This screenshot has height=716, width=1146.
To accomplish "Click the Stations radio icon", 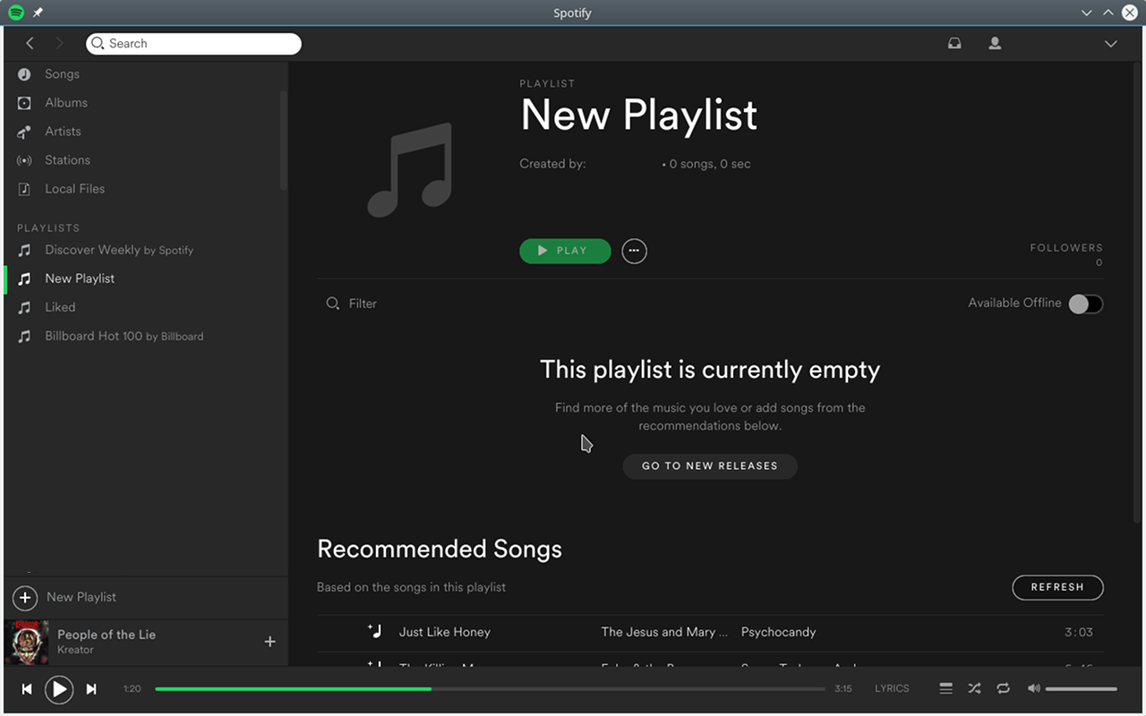I will point(24,160).
